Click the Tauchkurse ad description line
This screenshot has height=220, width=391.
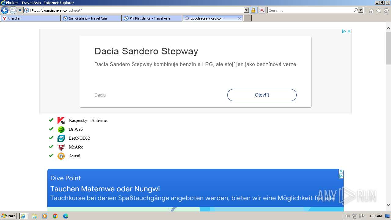(x=192, y=198)
